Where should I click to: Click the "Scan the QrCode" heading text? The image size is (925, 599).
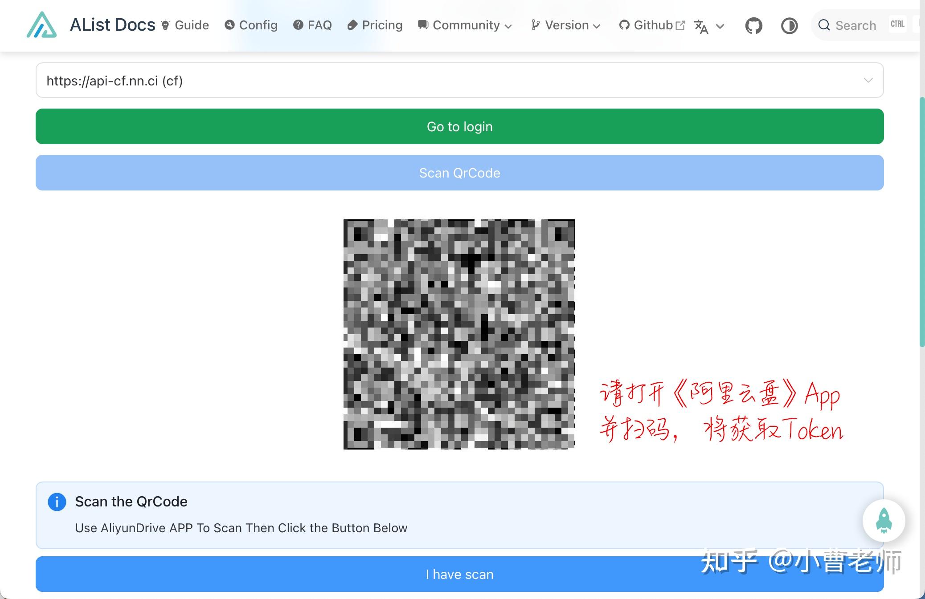coord(131,502)
